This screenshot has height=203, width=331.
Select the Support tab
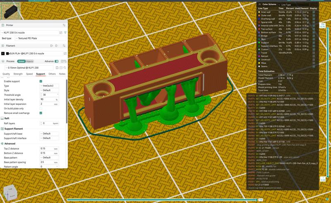[41, 74]
